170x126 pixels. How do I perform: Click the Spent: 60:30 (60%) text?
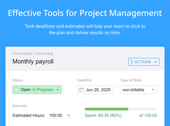coord(103,115)
